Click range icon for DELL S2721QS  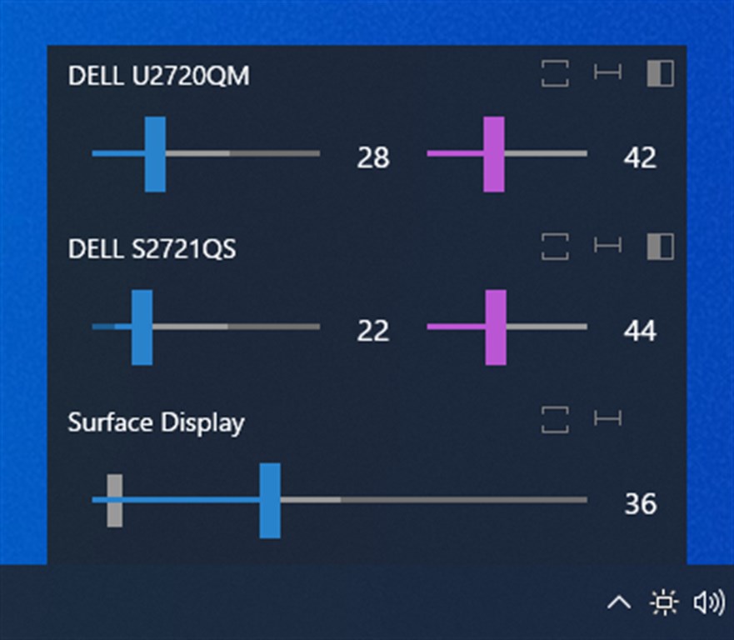point(607,246)
